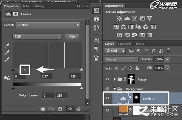Pick the white point eyedropper
182x120 pixels.
pyautogui.click(x=7, y=60)
